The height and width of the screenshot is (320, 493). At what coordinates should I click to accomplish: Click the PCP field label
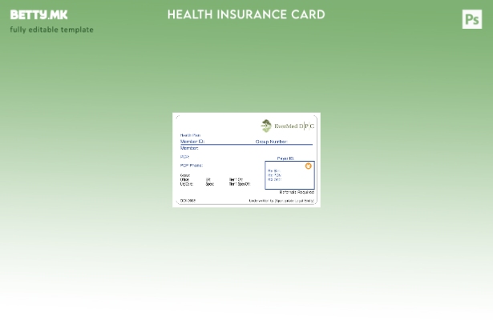point(184,157)
